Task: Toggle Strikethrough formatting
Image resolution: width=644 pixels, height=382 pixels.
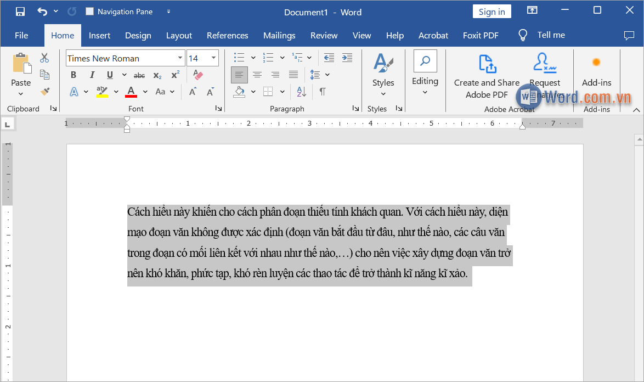Action: [x=139, y=75]
